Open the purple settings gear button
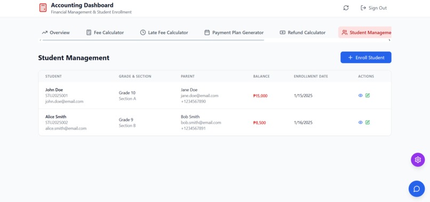Image resolution: width=430 pixels, height=202 pixels. click(418, 160)
